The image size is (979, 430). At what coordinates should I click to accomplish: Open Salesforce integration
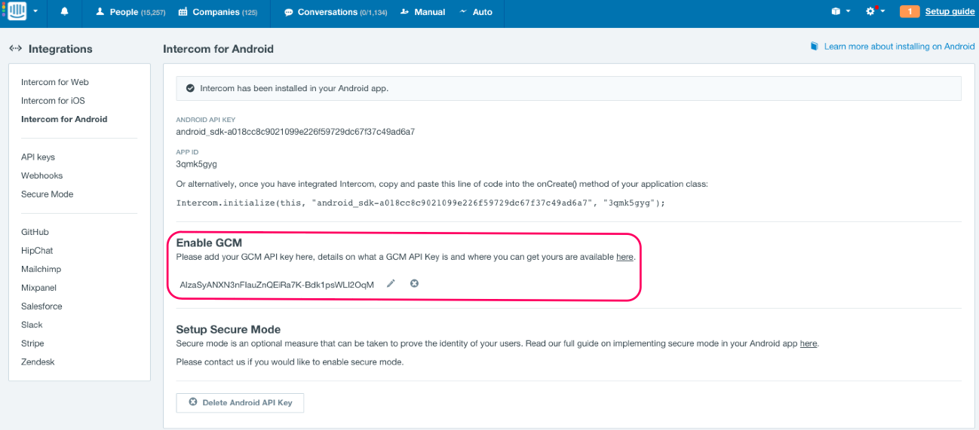[42, 306]
